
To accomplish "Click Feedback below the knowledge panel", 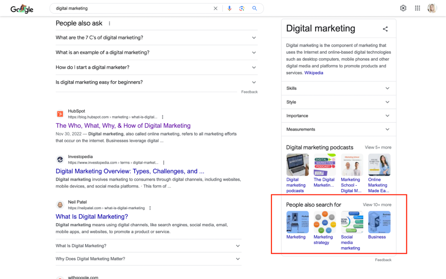I will [383, 260].
